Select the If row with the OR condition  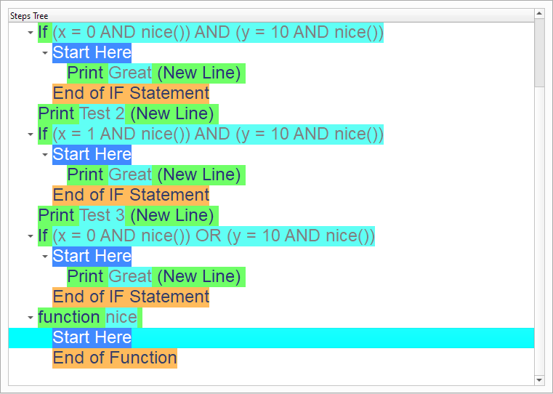coord(207,236)
